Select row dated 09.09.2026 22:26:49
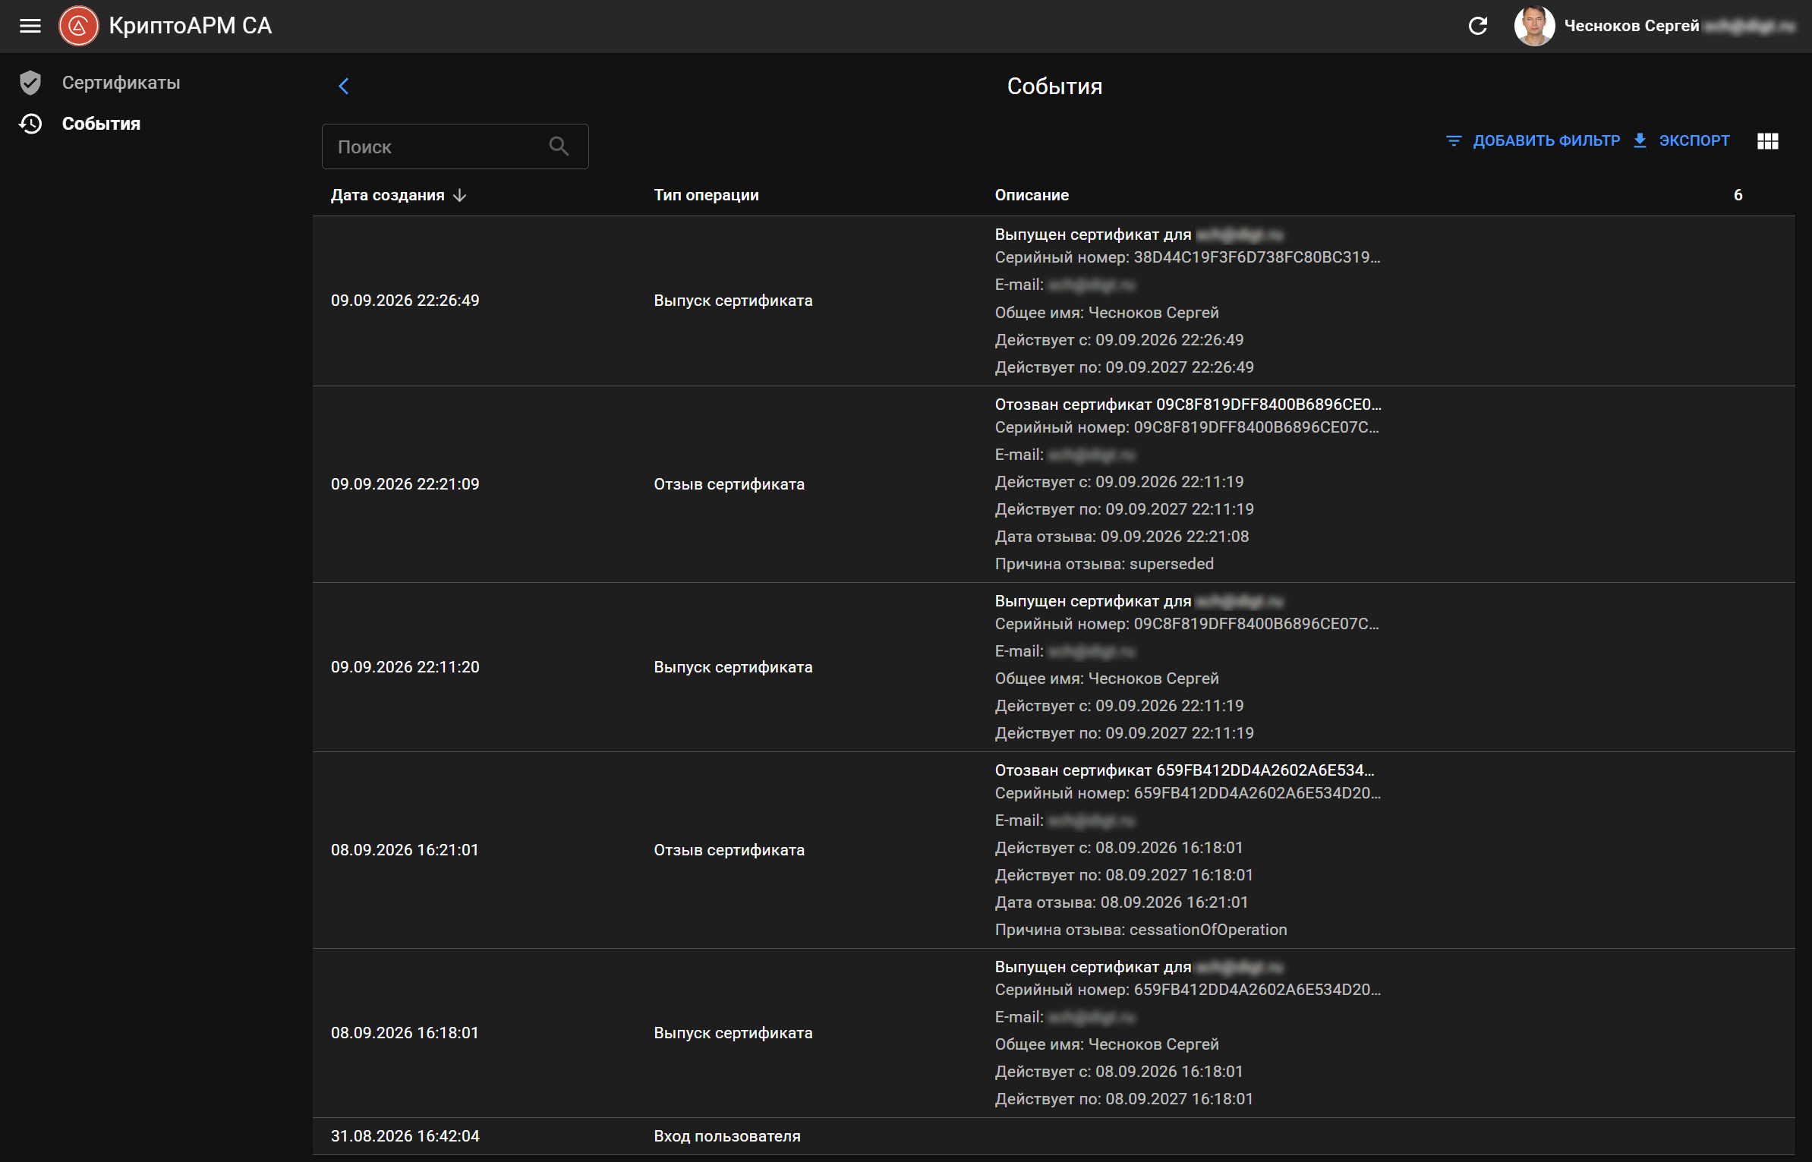 tap(1054, 301)
